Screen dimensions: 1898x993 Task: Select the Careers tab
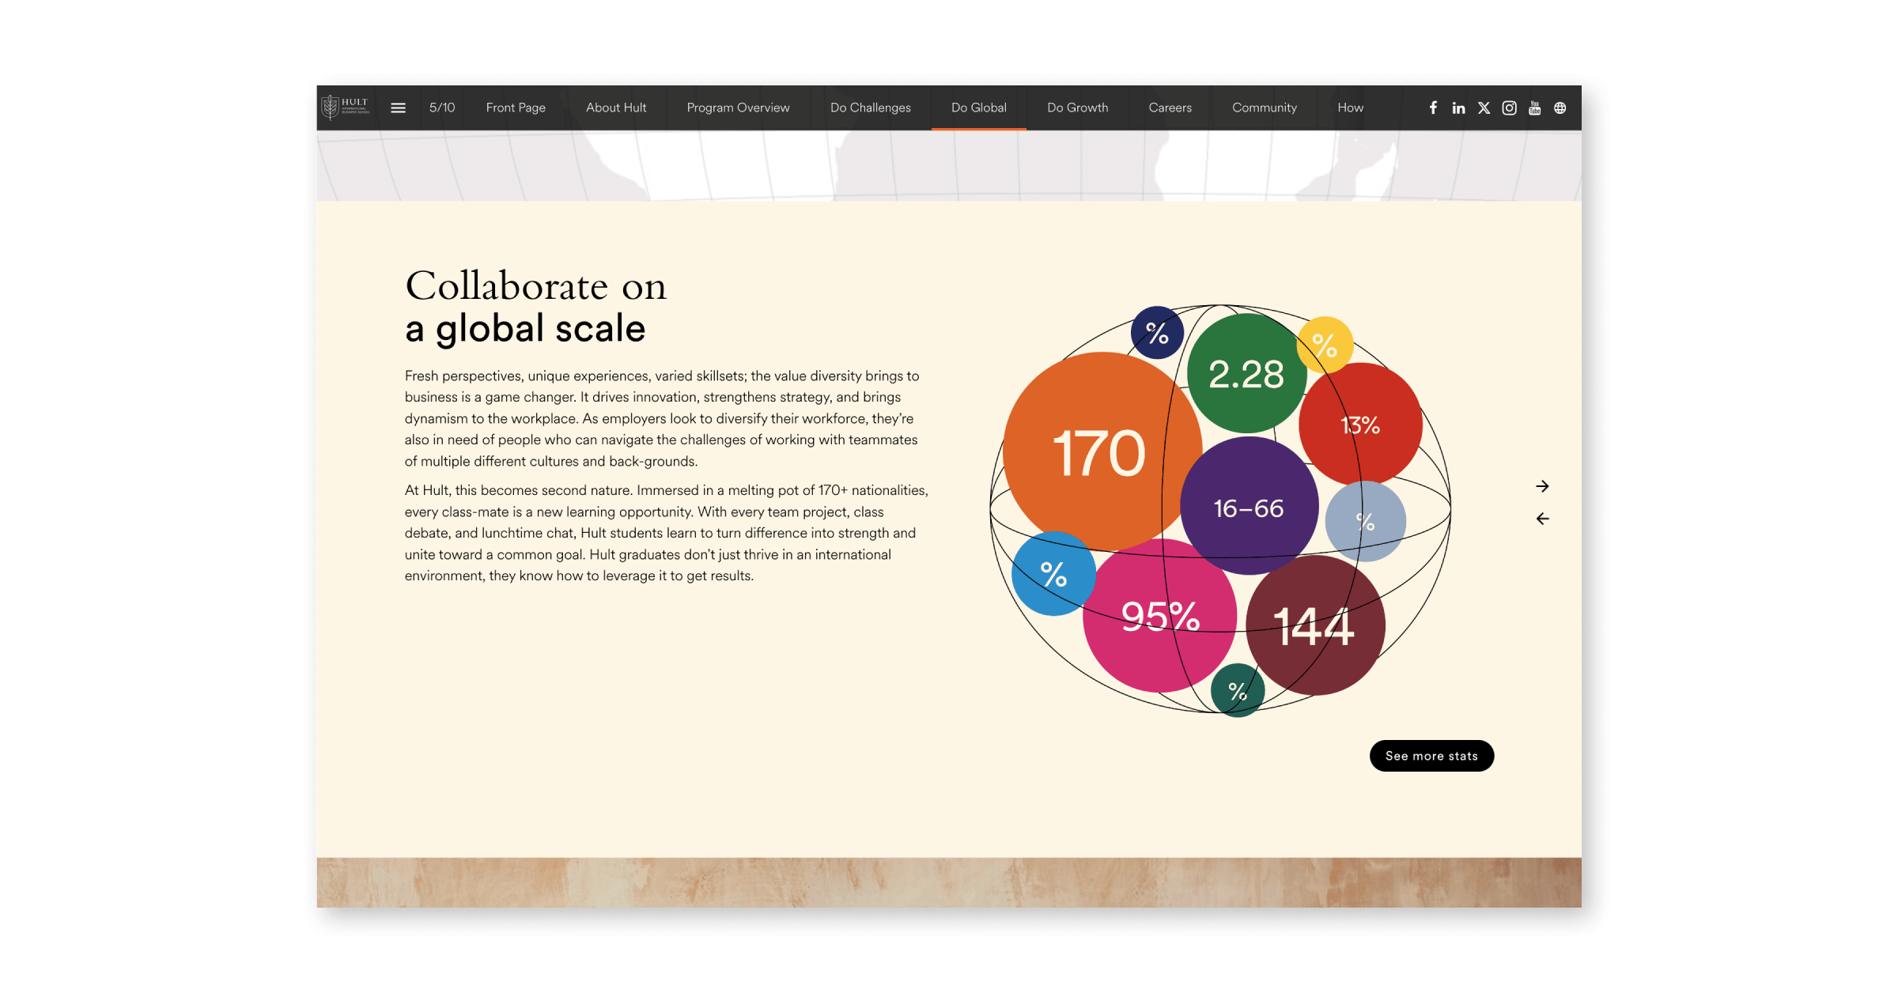[x=1170, y=108]
